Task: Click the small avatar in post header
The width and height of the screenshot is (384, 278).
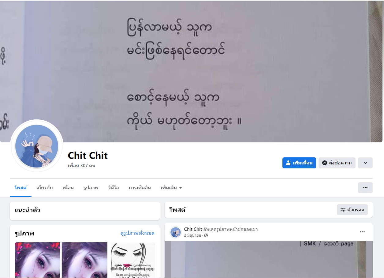Action: point(176,232)
